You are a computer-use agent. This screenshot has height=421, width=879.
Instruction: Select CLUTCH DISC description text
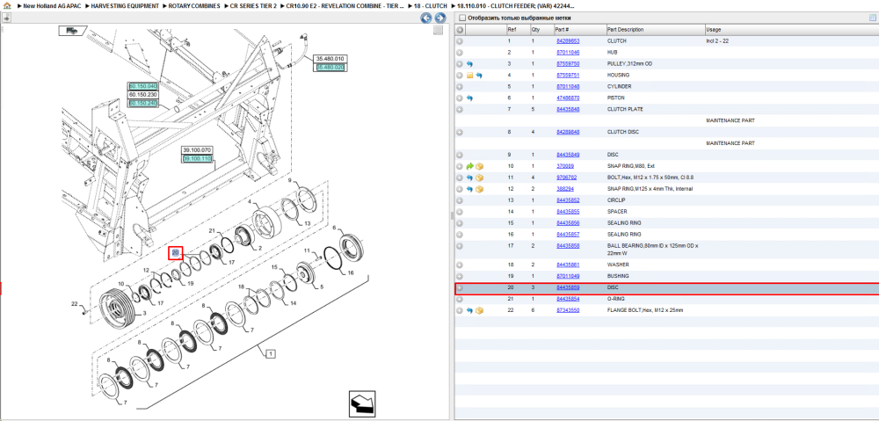[623, 132]
